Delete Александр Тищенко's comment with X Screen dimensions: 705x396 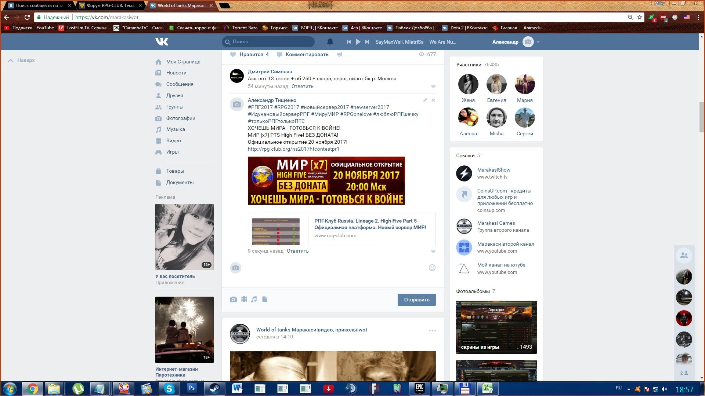pos(433,100)
